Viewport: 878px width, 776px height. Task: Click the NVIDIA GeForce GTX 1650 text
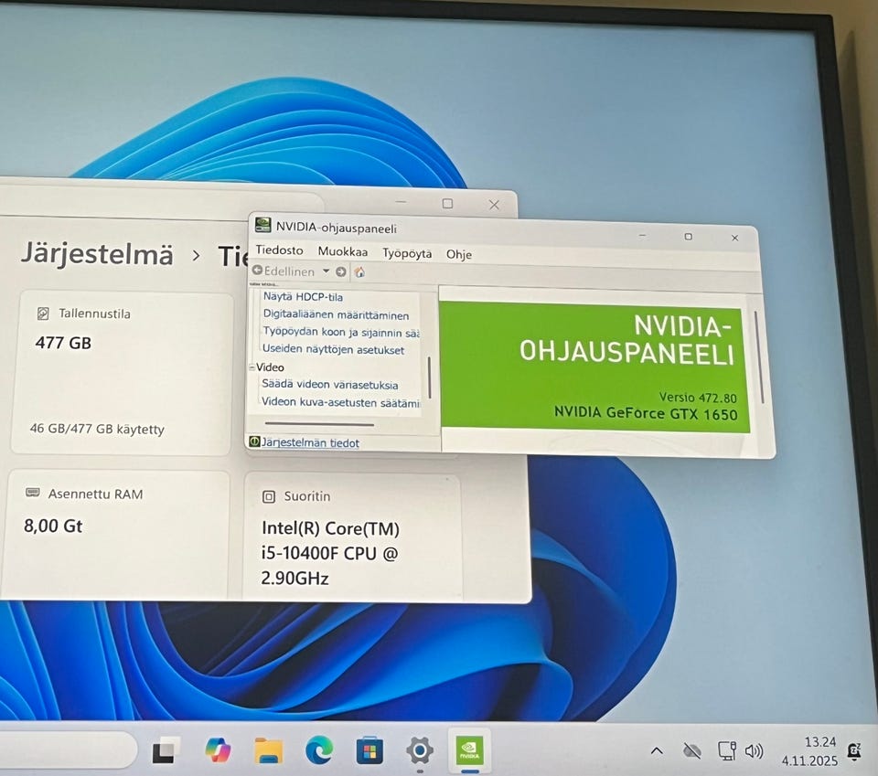[x=646, y=413]
